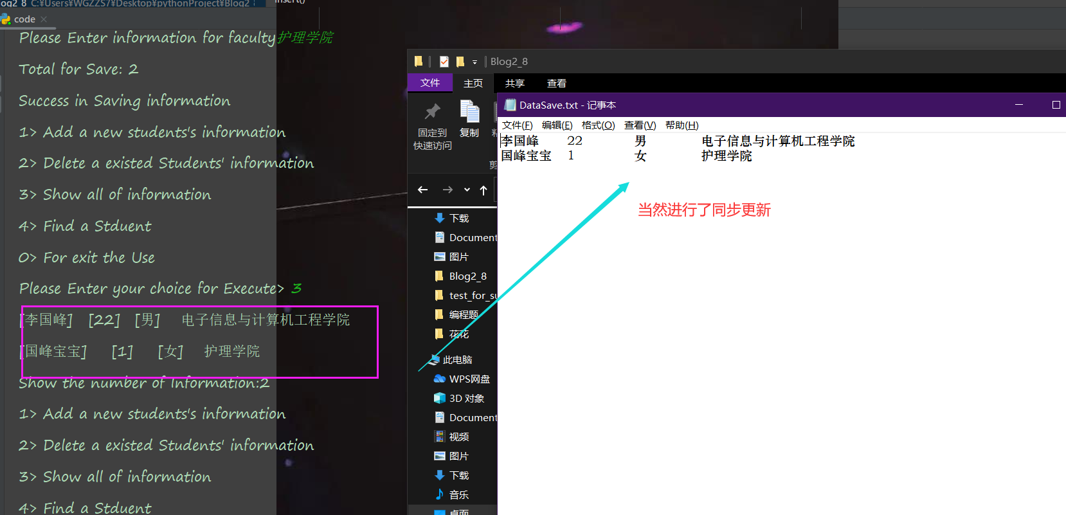Open the test_for_su folder in navigation pane

(465, 295)
